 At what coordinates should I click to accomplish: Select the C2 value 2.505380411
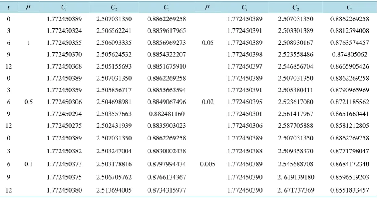(296, 90)
